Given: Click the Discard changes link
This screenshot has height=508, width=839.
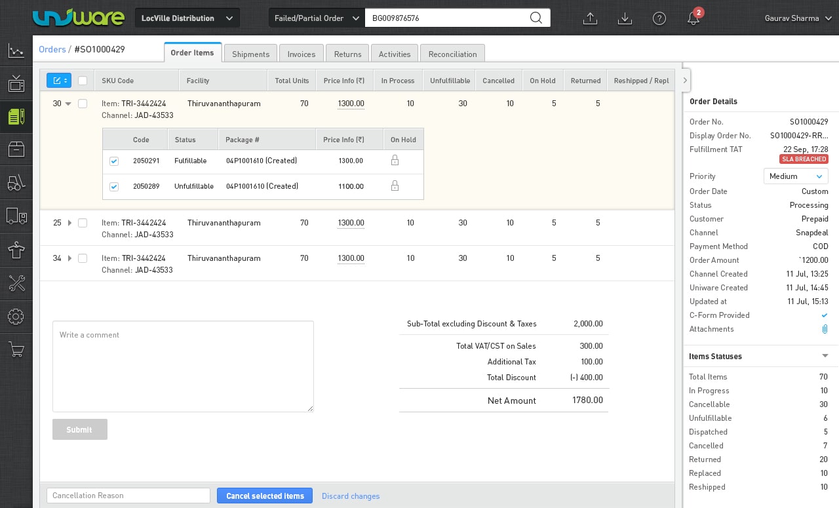Looking at the screenshot, I should 351,496.
